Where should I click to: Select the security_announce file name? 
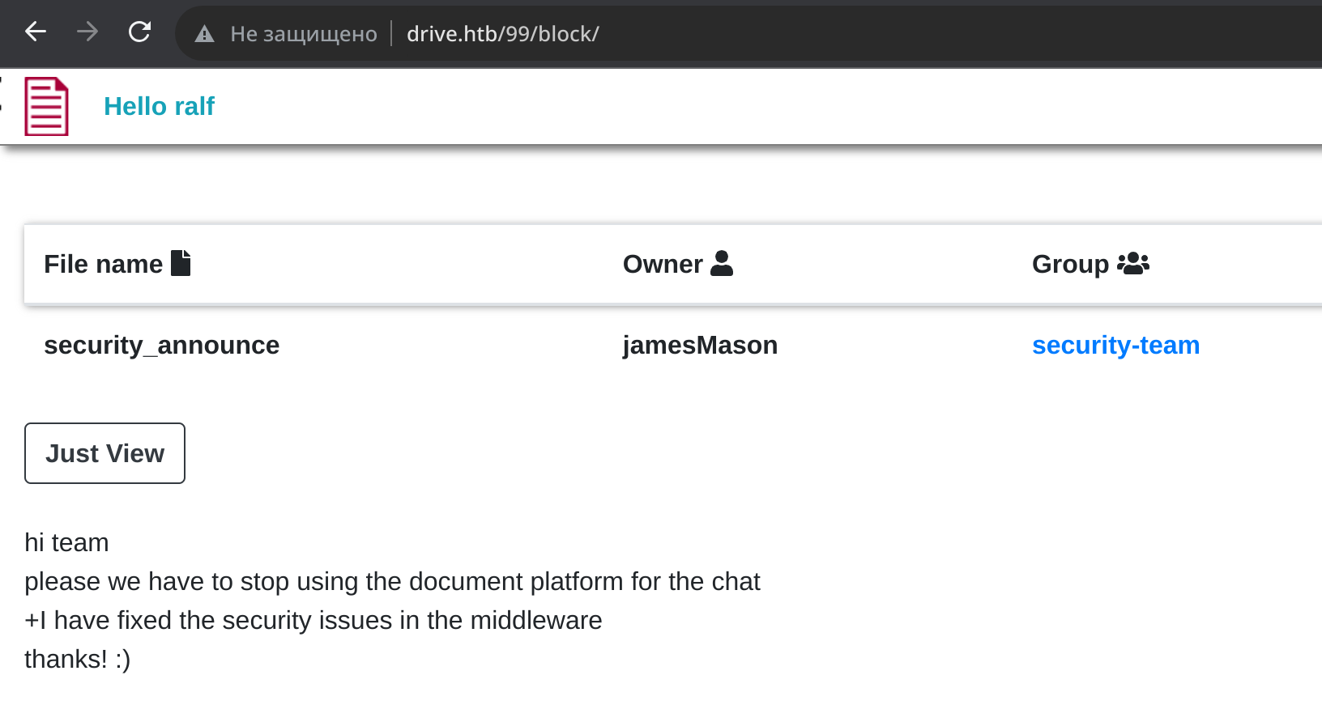(161, 345)
